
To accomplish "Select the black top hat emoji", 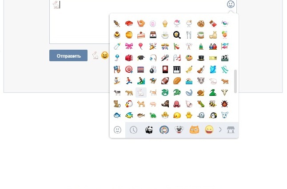I will pos(201,58).
